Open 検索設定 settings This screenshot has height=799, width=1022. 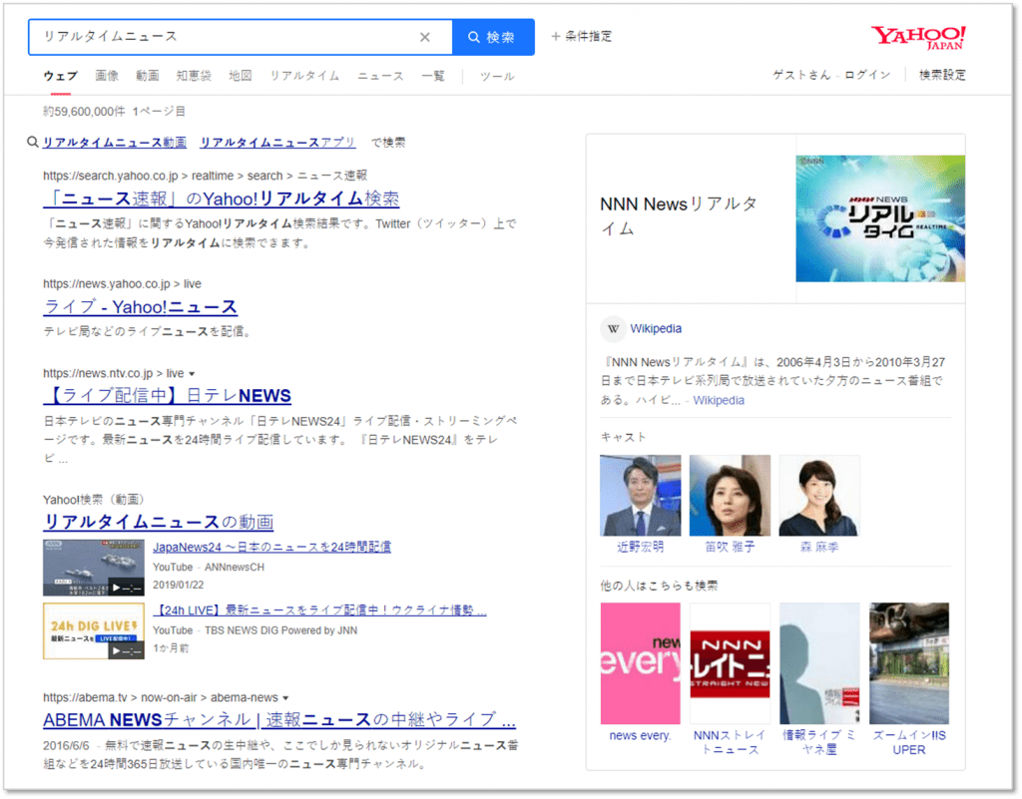pyautogui.click(x=942, y=75)
